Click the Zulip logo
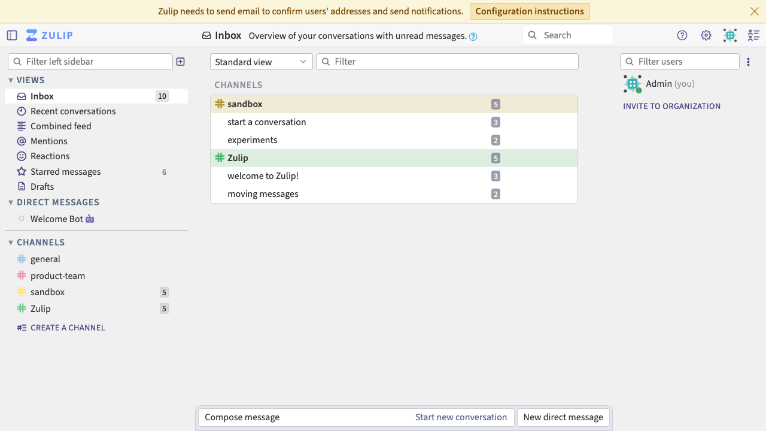This screenshot has height=431, width=766. pyautogui.click(x=50, y=35)
